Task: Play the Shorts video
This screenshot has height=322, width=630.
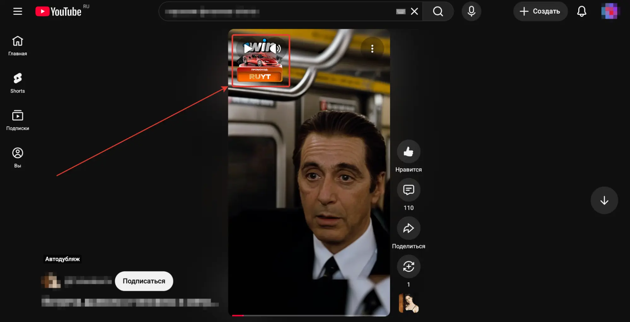Action: (x=248, y=48)
